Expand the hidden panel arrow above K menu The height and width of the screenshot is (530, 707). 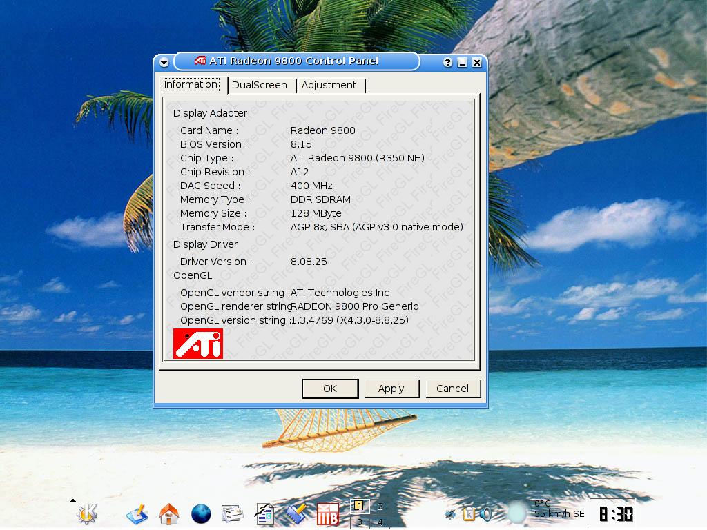pyautogui.click(x=73, y=500)
